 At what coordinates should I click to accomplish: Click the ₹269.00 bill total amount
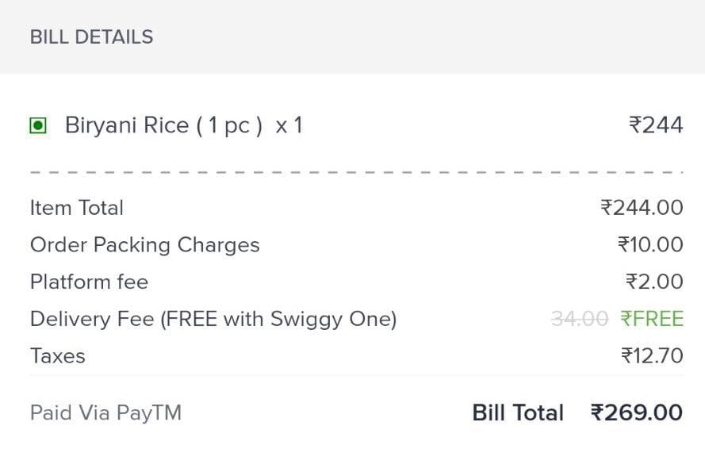[x=637, y=412]
